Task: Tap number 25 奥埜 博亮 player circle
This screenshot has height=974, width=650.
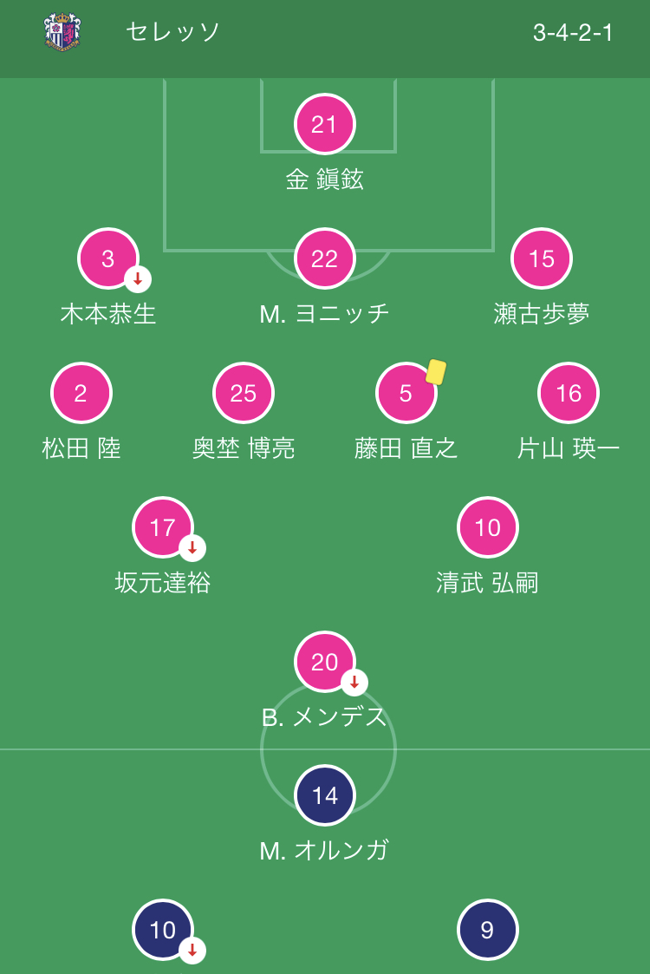Action: coord(244,393)
